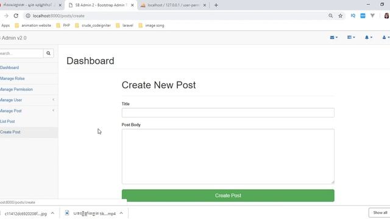The width and height of the screenshot is (390, 219).
Task: Open List Post in the sidebar
Action: point(7,122)
